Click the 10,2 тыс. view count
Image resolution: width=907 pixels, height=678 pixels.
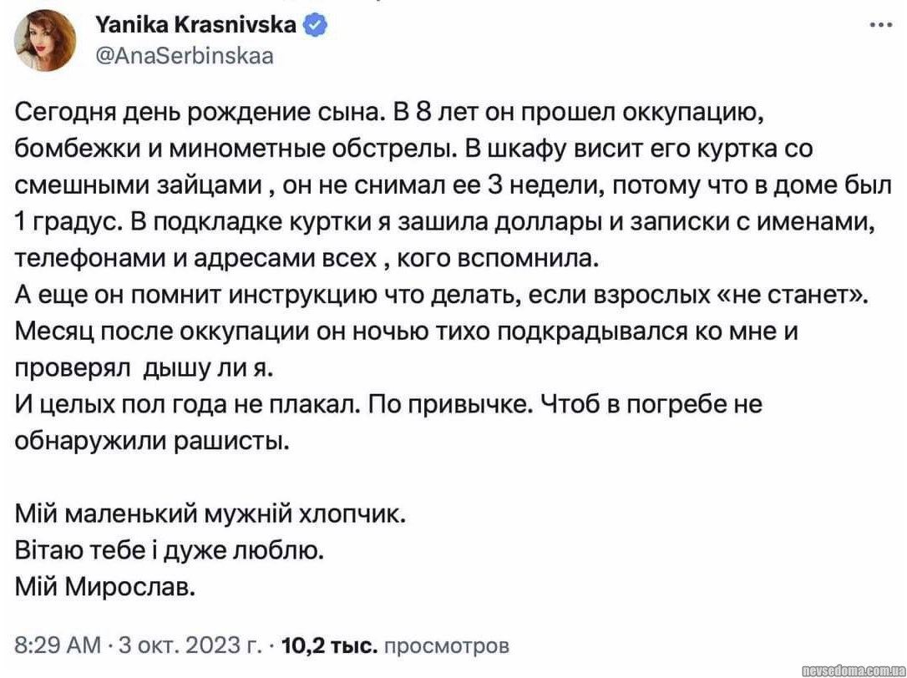click(x=331, y=645)
